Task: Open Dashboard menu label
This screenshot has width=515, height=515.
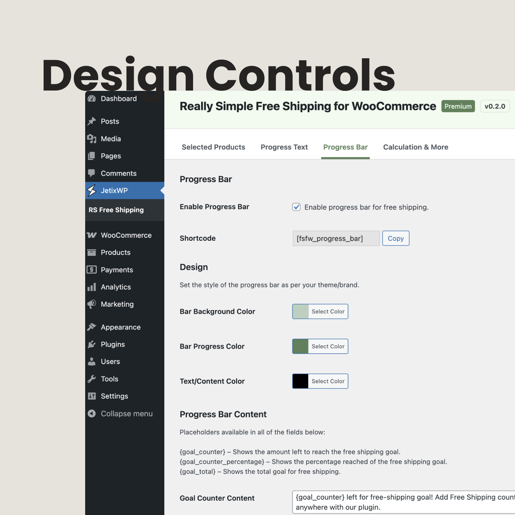Action: click(119, 99)
